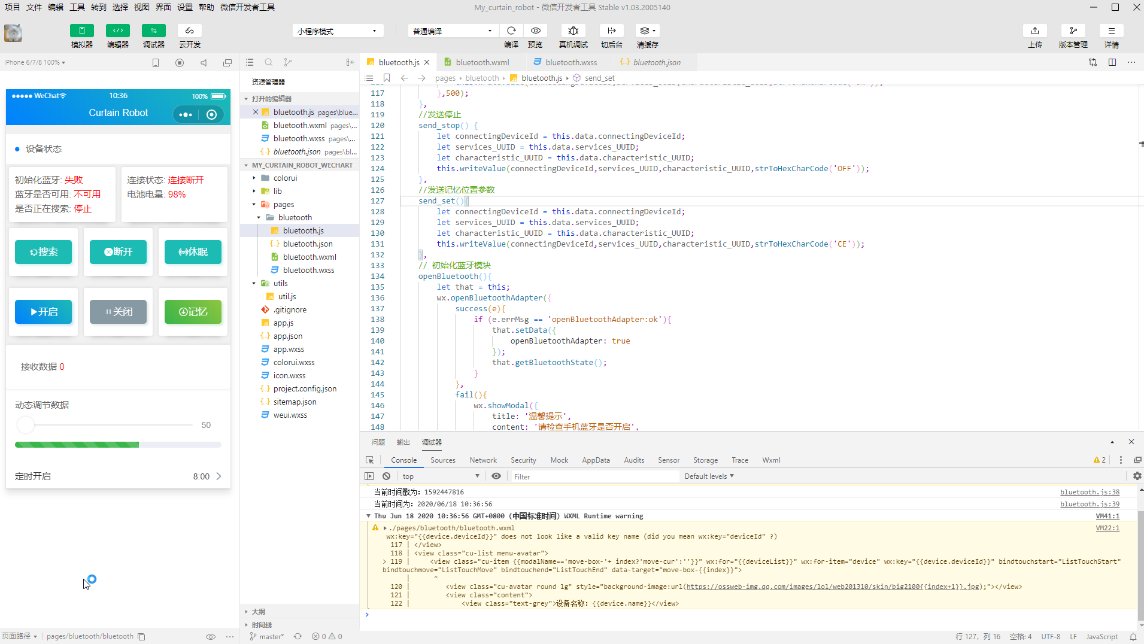
Task: Open the mini program capsule menu dots
Action: pos(186,114)
